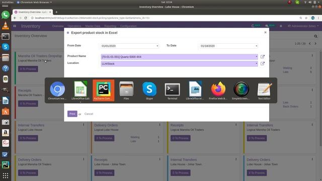Click To Process on Delivery Orders Lube House
Screen dimensions: 322x181
click(104, 138)
